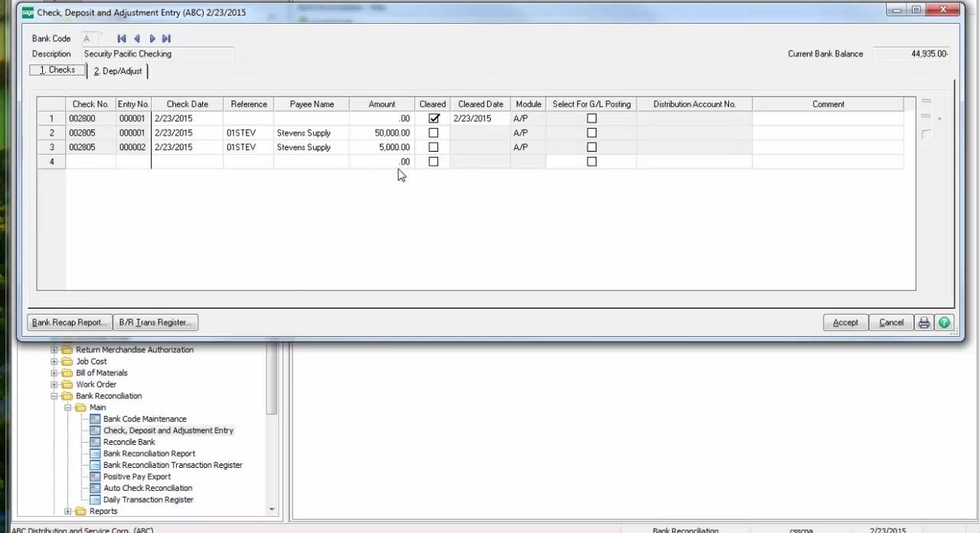This screenshot has width=980, height=533.
Task: Tick Select For G/L Posting on row 2
Action: click(x=591, y=132)
